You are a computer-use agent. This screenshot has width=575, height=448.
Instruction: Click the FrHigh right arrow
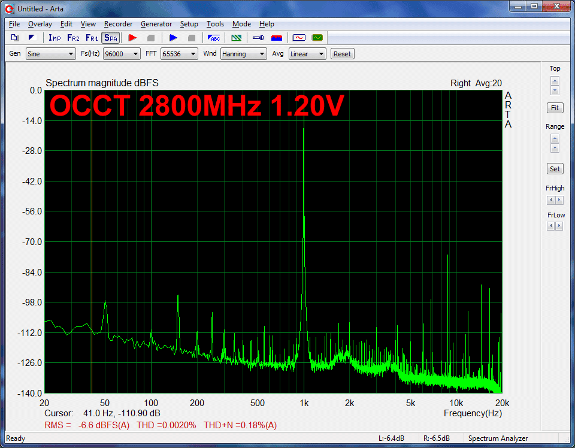[559, 200]
